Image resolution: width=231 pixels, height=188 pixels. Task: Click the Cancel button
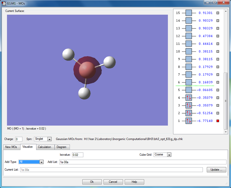(113, 182)
